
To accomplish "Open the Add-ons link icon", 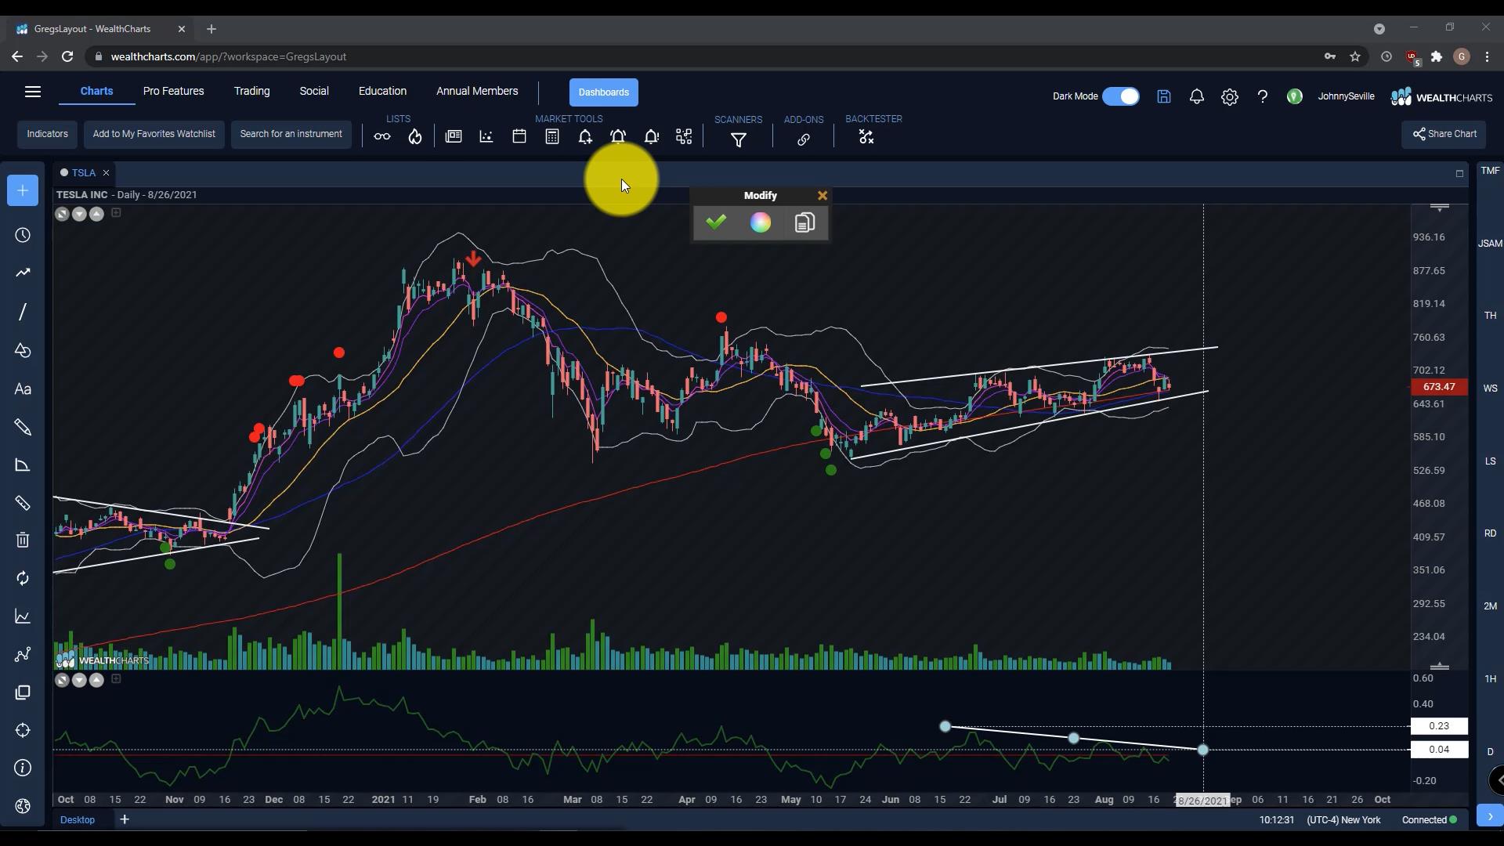I will (x=804, y=140).
